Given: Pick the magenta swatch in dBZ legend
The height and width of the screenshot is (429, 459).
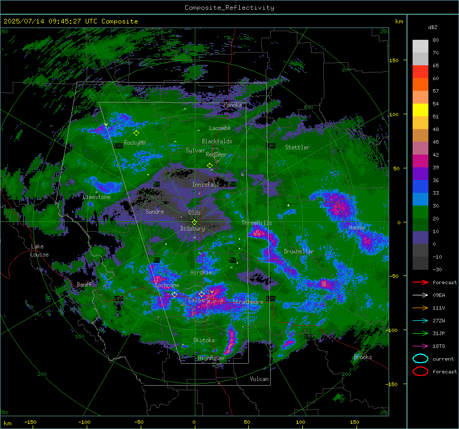Looking at the screenshot, I should click(x=420, y=161).
